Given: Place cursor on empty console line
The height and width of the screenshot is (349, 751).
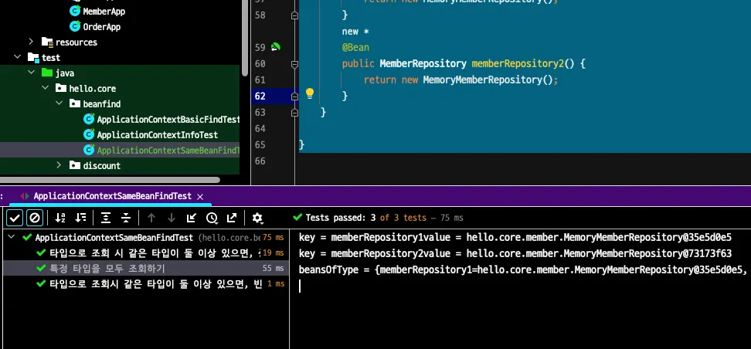Looking at the screenshot, I should point(520,286).
